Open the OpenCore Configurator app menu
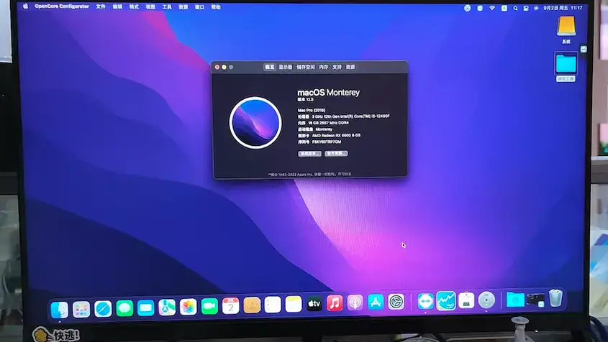The height and width of the screenshot is (342, 608). click(62, 6)
